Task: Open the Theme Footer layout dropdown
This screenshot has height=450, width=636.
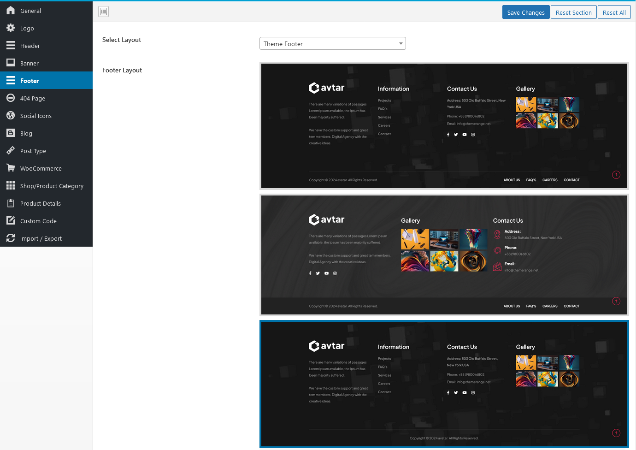Action: coord(332,43)
